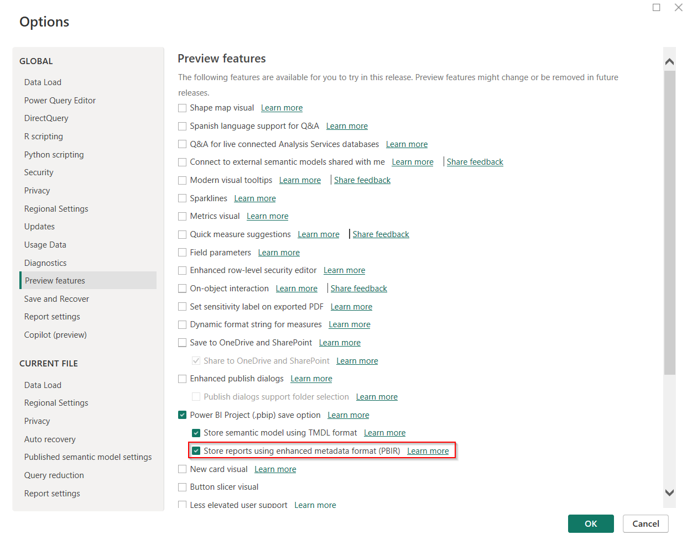Open Report settings under CURRENT FILE

(x=52, y=494)
